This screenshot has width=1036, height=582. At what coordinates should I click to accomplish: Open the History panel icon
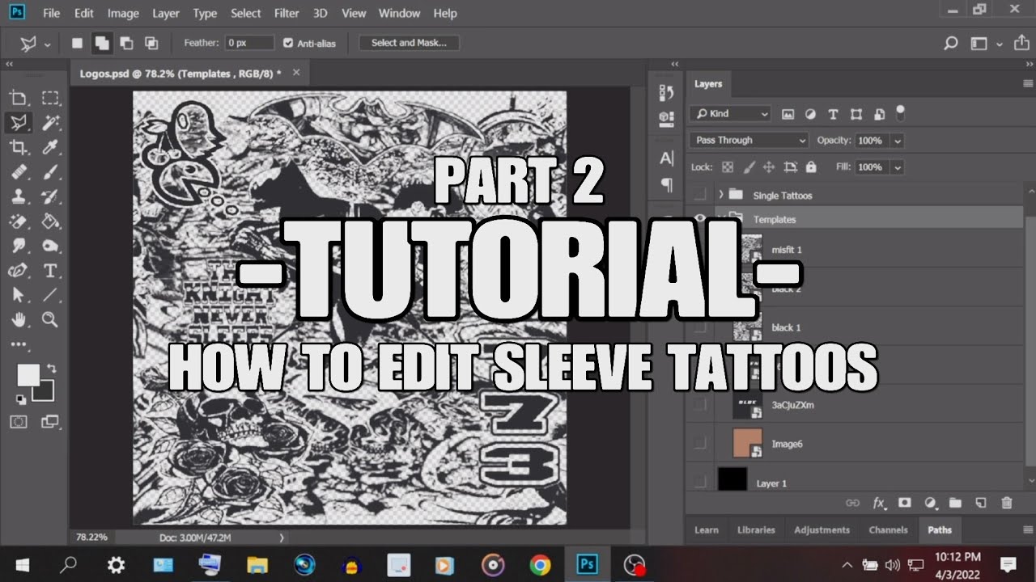(x=667, y=93)
